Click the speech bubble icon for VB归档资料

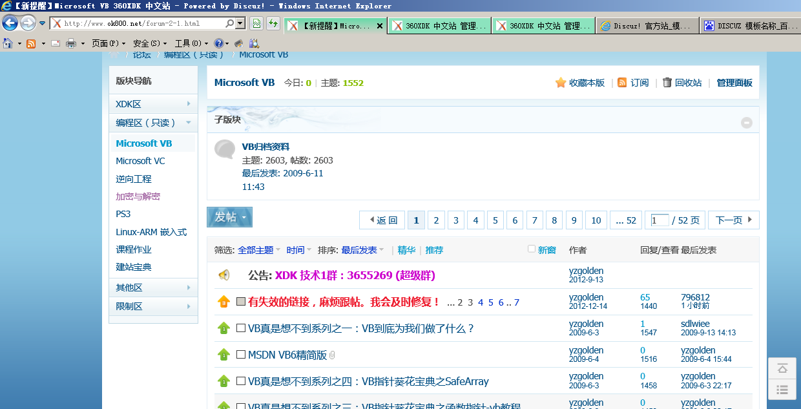point(224,149)
